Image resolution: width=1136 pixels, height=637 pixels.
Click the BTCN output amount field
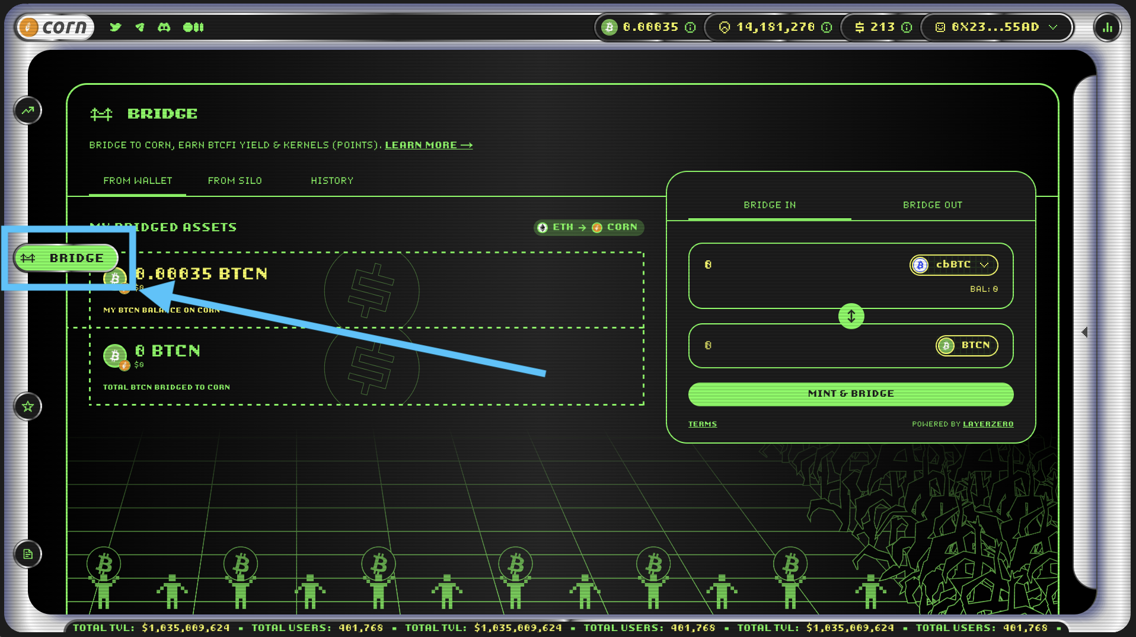812,346
